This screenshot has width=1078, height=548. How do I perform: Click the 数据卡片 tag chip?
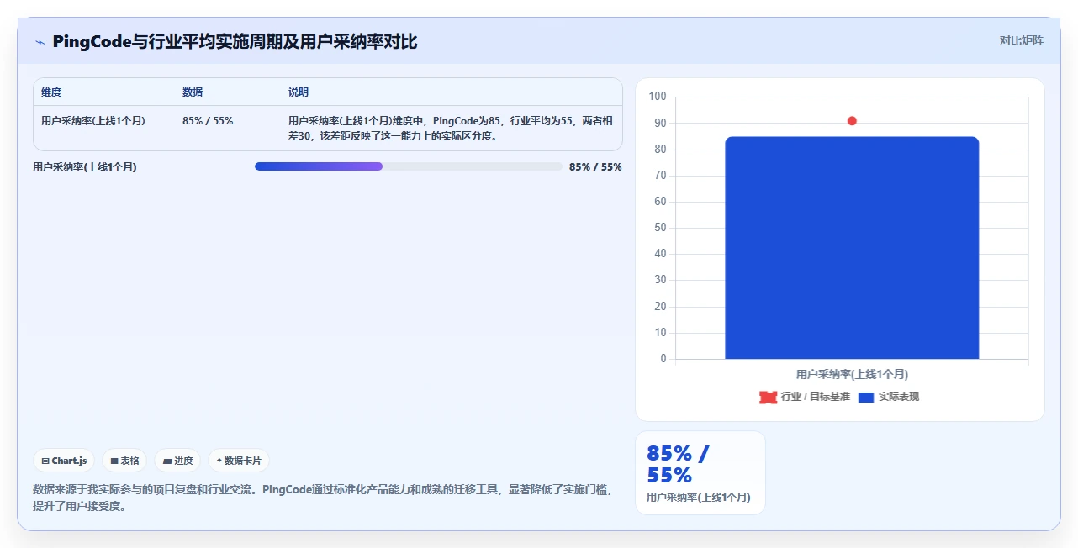tap(239, 461)
